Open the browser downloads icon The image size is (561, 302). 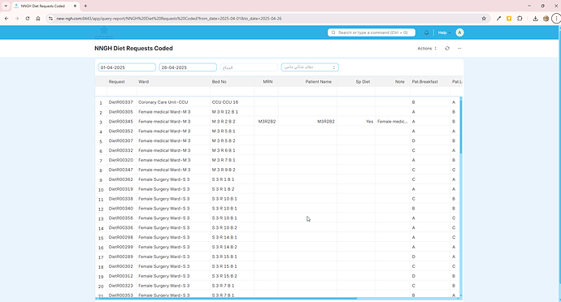(535, 19)
